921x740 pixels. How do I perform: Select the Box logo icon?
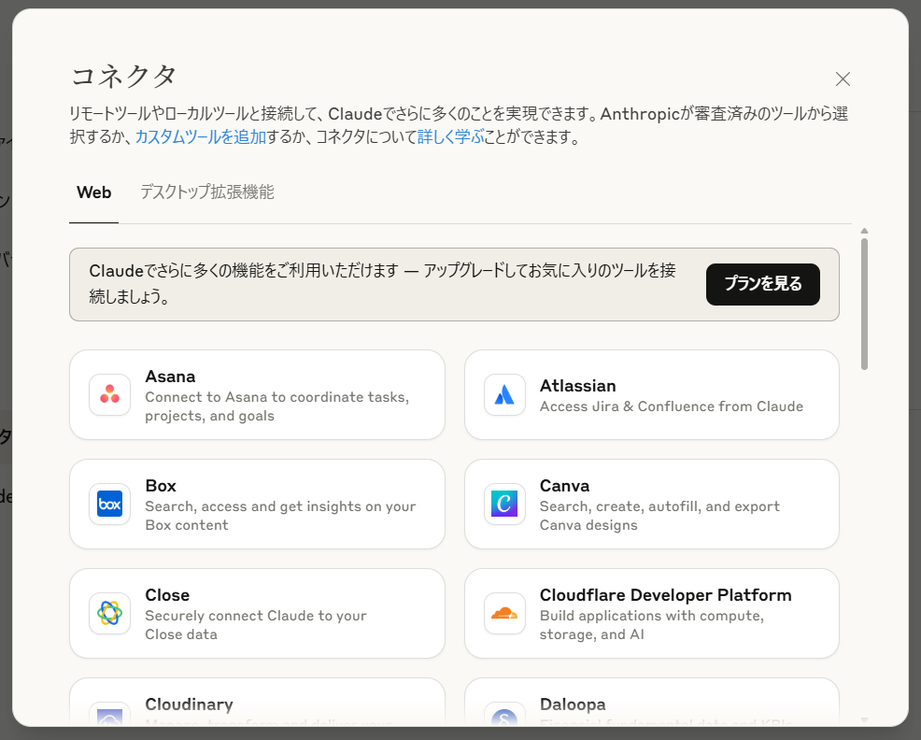pos(109,504)
